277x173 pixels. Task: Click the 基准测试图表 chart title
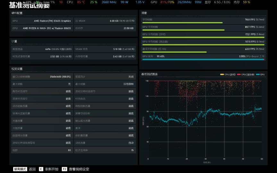(x=149, y=74)
